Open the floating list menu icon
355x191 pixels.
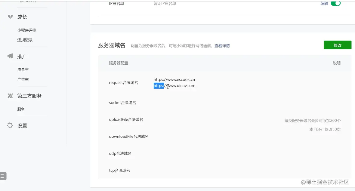coord(3,176)
